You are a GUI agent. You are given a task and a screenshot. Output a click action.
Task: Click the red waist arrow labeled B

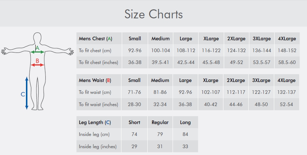tap(37, 65)
